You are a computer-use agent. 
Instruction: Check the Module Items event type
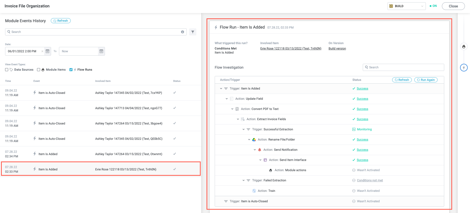click(39, 70)
